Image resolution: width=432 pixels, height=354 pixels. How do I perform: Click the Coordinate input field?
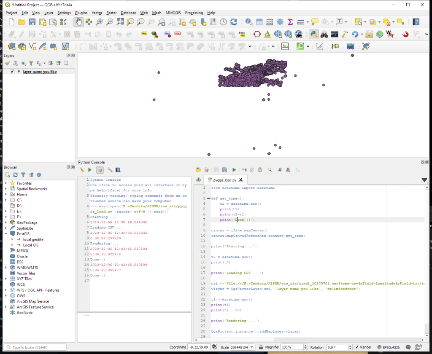tap(199, 347)
